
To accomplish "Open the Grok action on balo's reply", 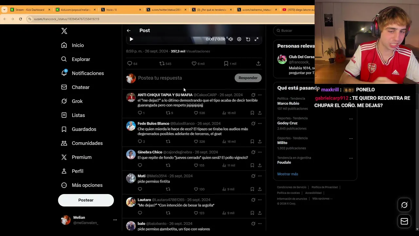I will tap(253, 224).
